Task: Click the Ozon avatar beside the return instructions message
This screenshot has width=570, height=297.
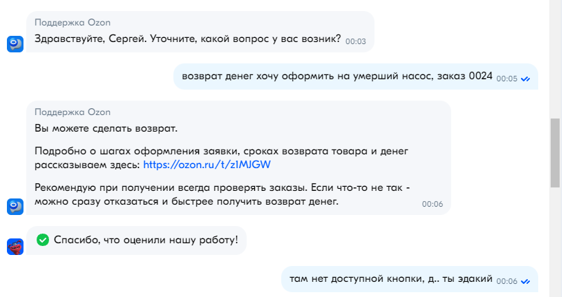Action: coord(15,205)
